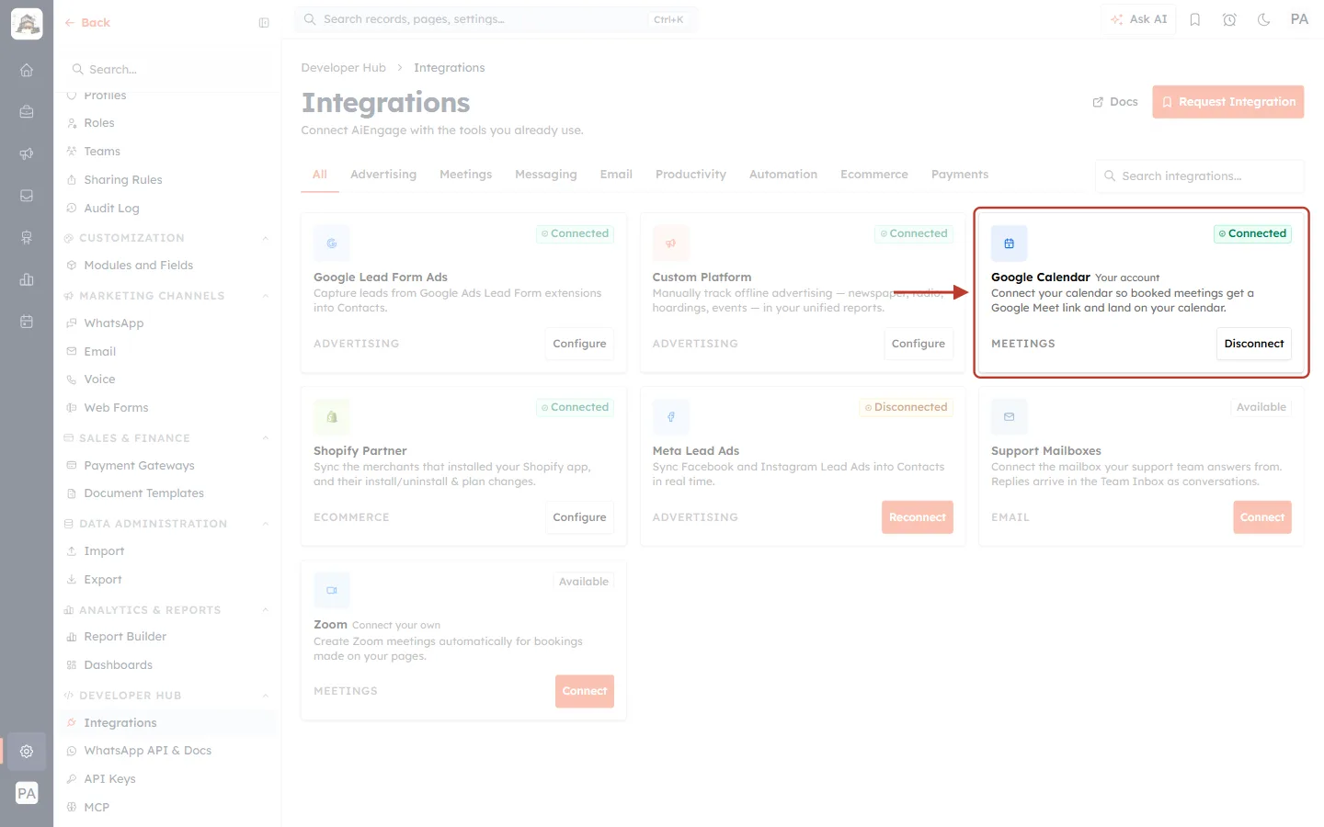Click the Support Mailboxes envelope icon
The width and height of the screenshot is (1324, 827).
[1009, 417]
